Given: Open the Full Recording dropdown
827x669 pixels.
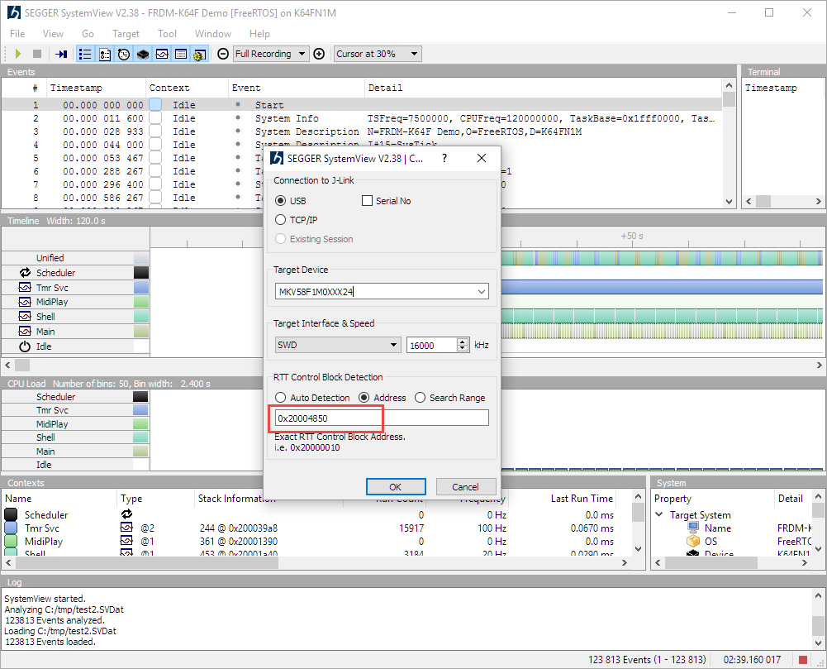Looking at the screenshot, I should 302,54.
